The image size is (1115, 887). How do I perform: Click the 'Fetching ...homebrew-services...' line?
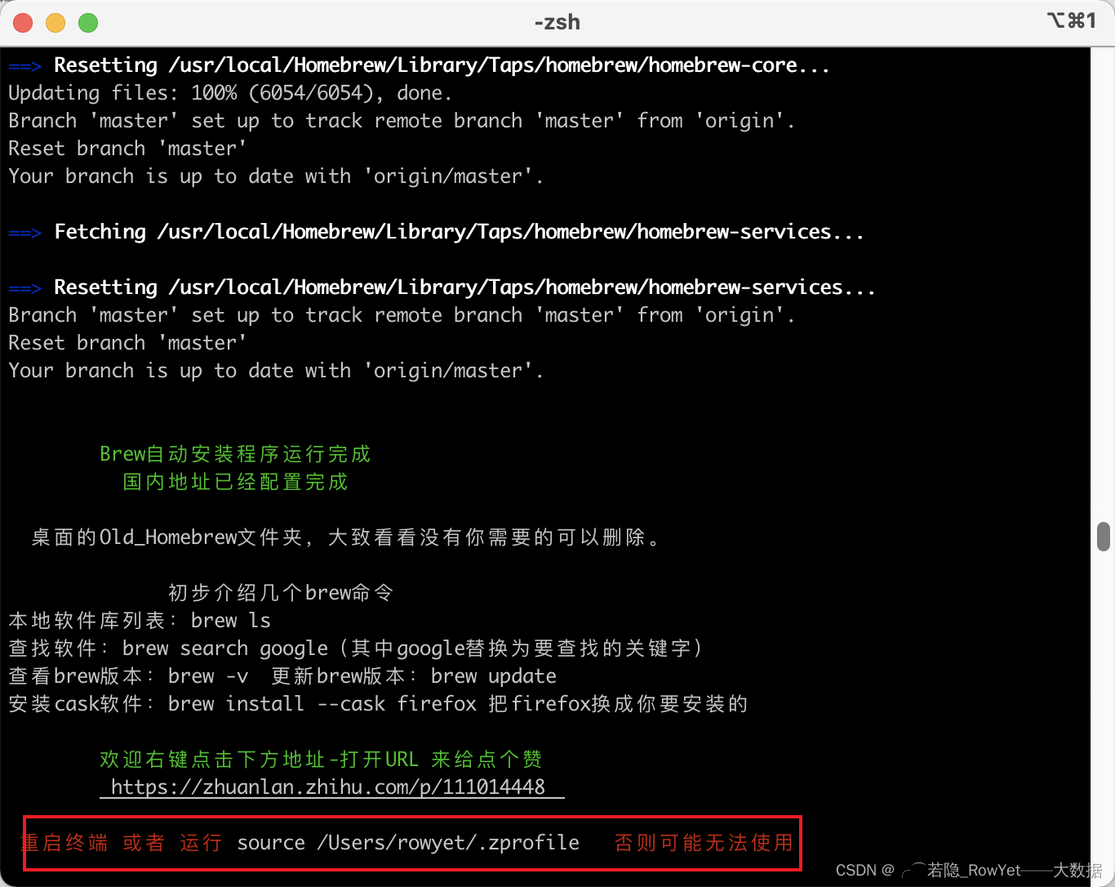pos(436,232)
